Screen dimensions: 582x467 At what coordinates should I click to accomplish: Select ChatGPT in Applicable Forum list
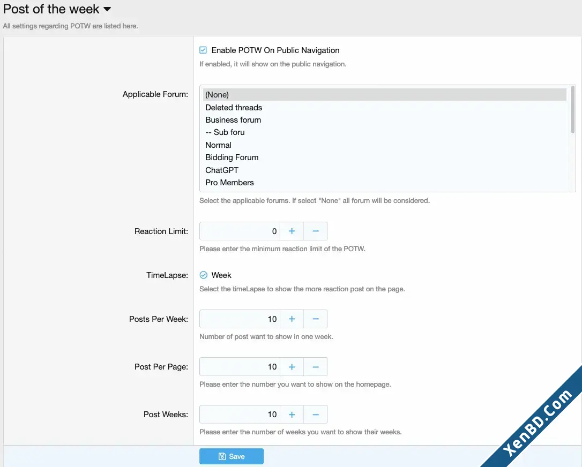tap(385, 170)
